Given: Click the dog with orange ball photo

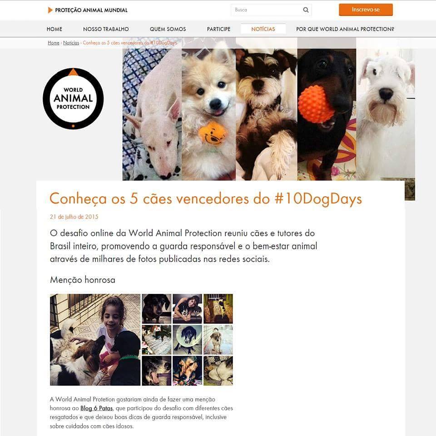Looking at the screenshot, I should (327, 114).
